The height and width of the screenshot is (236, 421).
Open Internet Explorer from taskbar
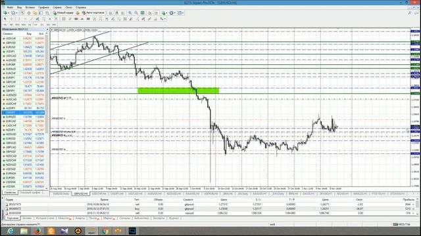point(11,231)
